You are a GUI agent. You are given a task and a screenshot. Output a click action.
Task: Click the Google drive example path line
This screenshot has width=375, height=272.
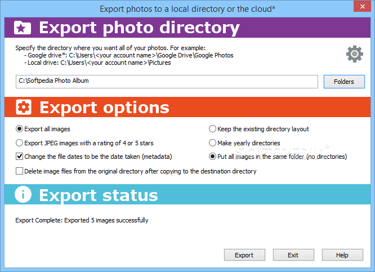click(129, 55)
